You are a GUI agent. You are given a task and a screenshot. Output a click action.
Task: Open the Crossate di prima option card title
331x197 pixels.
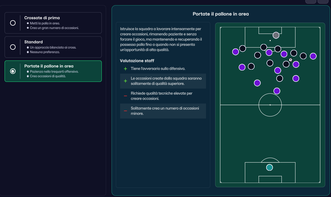[42, 18]
